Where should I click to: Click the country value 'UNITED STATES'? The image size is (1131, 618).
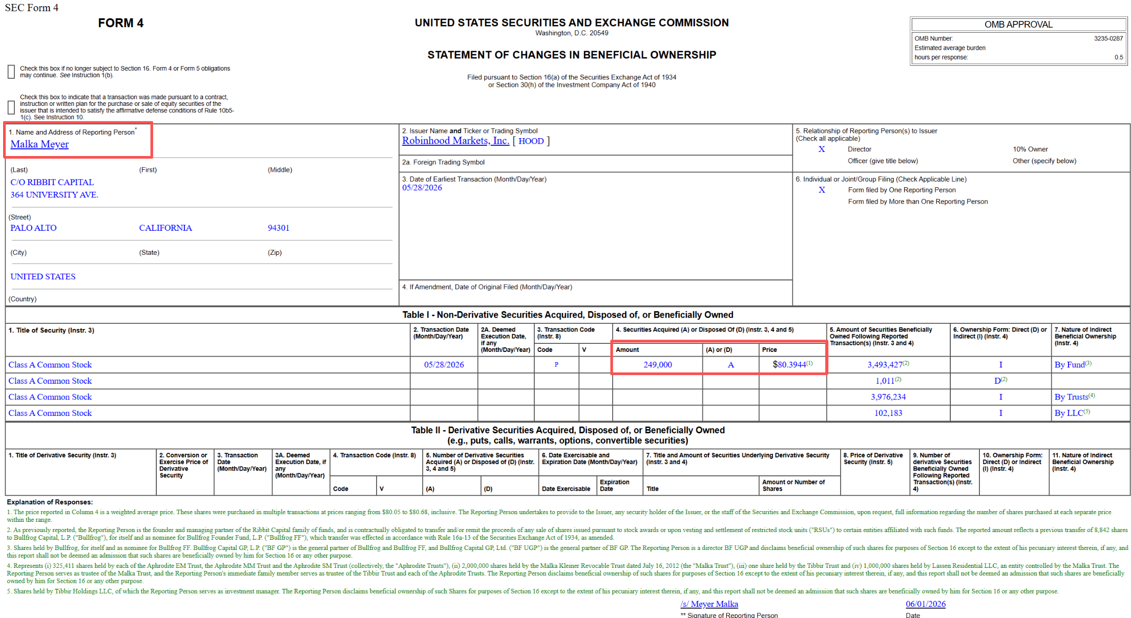click(43, 277)
